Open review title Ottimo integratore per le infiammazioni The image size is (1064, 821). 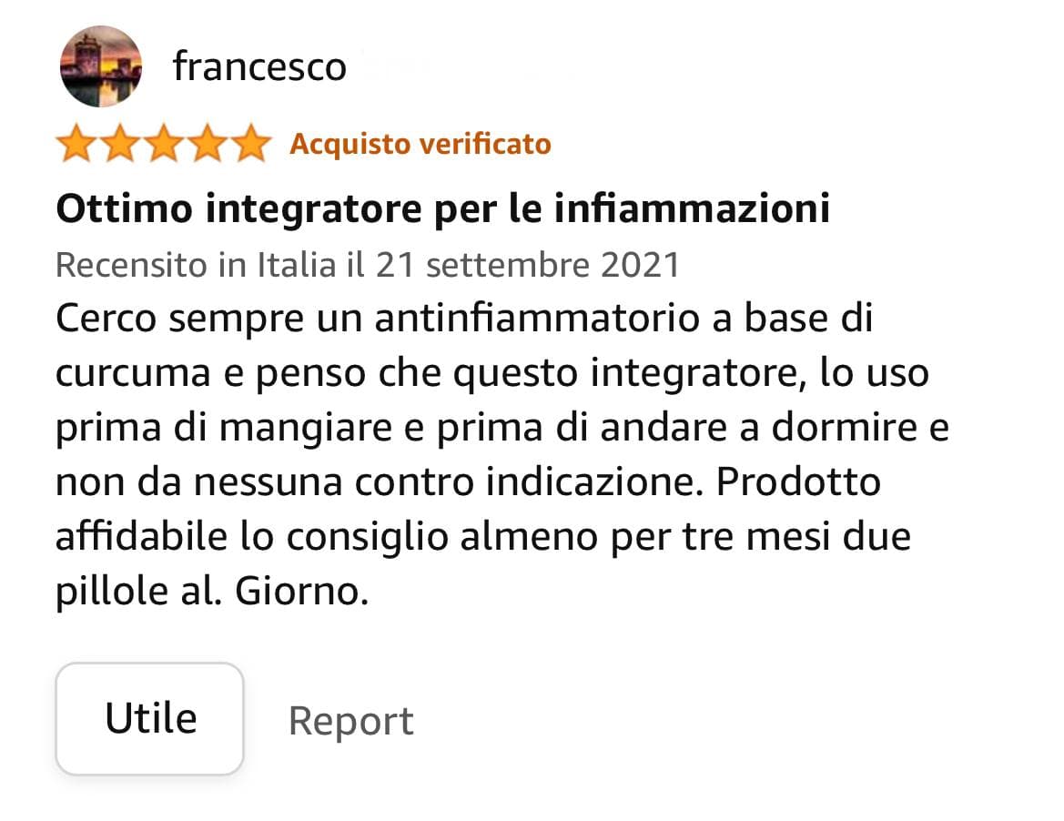(443, 208)
